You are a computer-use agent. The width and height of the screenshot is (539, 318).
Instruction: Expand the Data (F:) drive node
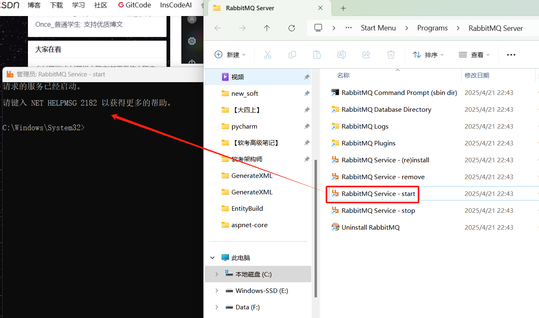[217, 307]
